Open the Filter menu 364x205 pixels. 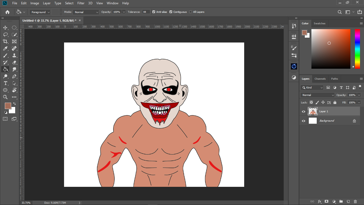pos(81,3)
